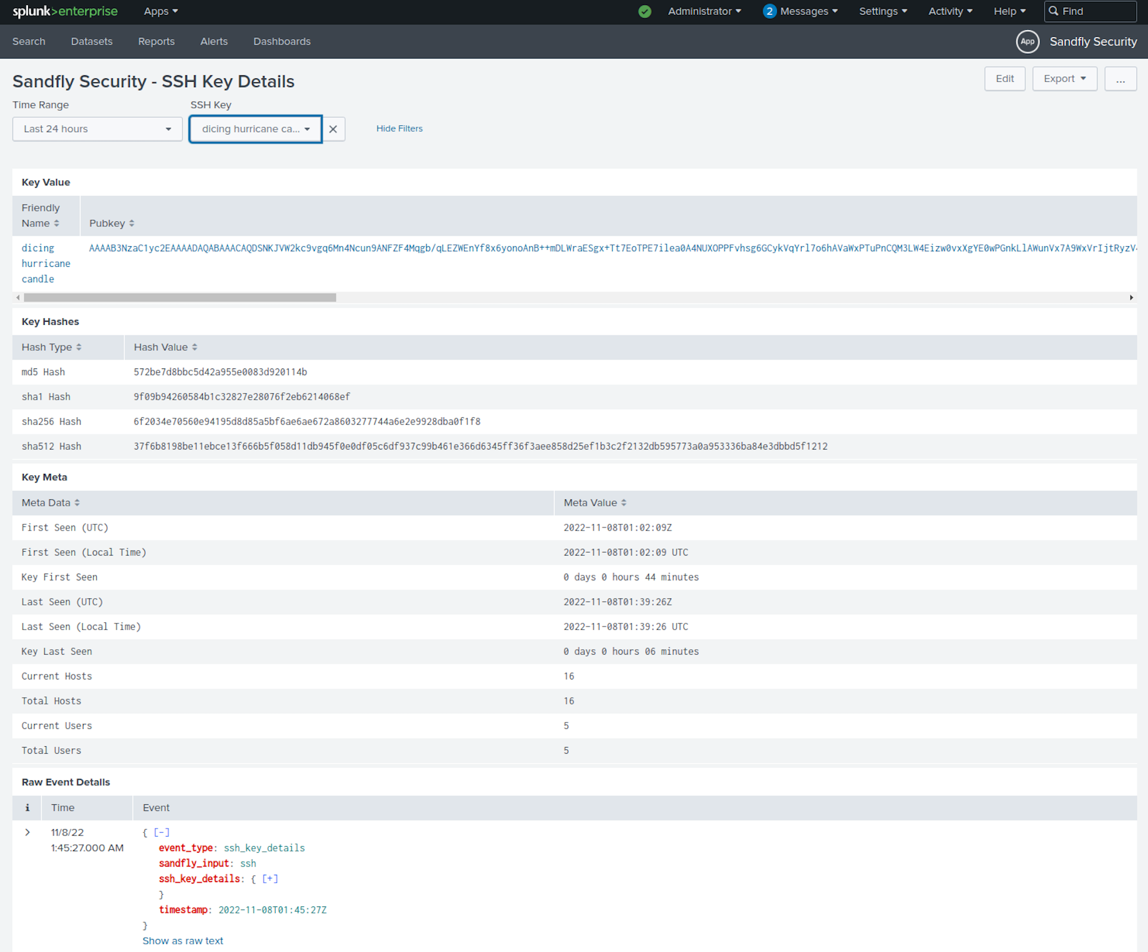This screenshot has width=1148, height=952.
Task: Sort by Hash Value column arrows
Action: coord(195,347)
